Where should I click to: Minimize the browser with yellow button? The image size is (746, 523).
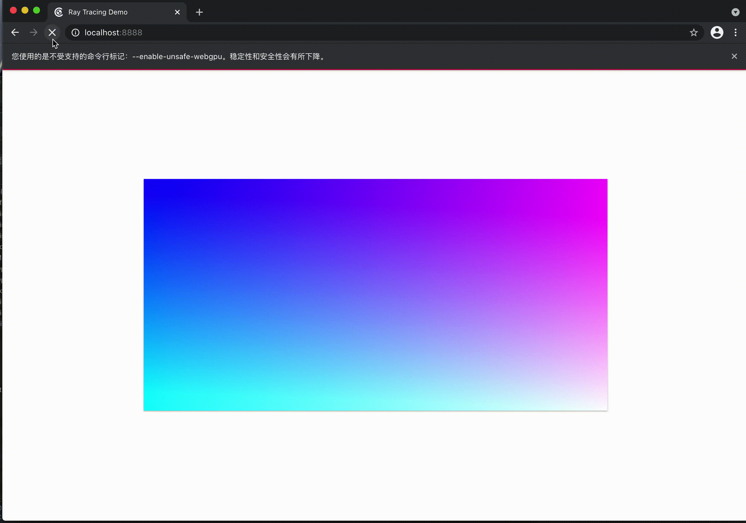point(25,10)
